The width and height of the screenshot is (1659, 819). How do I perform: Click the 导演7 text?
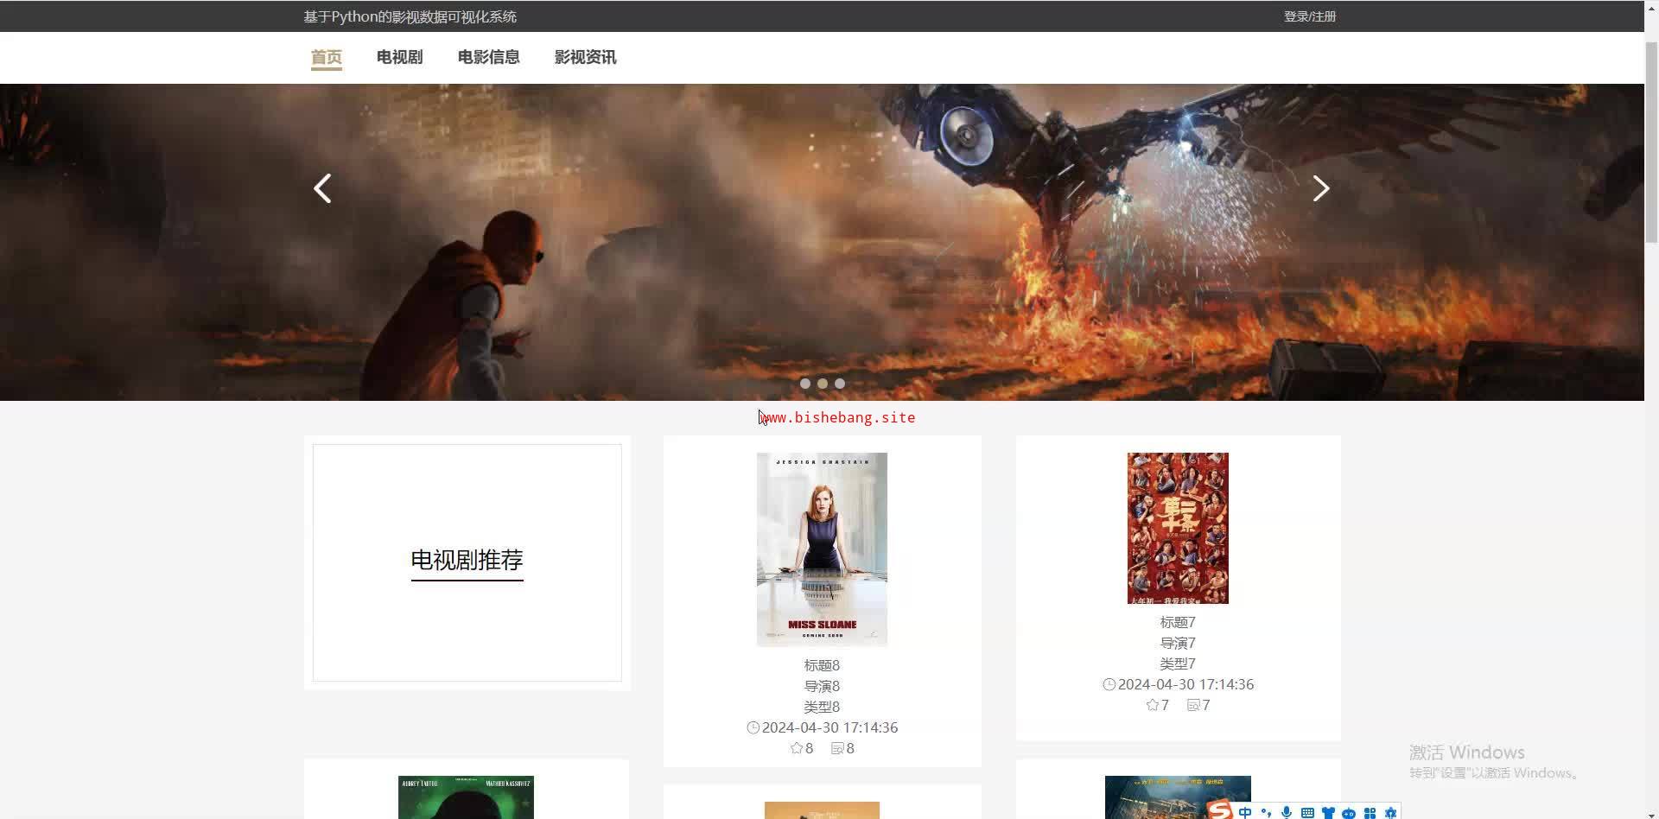tap(1178, 643)
